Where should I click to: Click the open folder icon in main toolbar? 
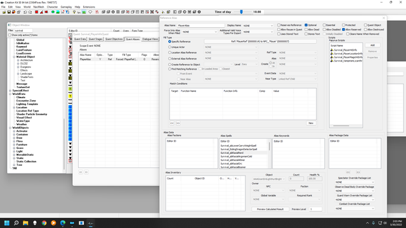[x=4, y=12]
